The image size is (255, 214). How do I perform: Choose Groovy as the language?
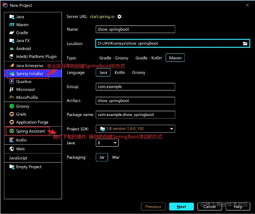tap(139, 73)
